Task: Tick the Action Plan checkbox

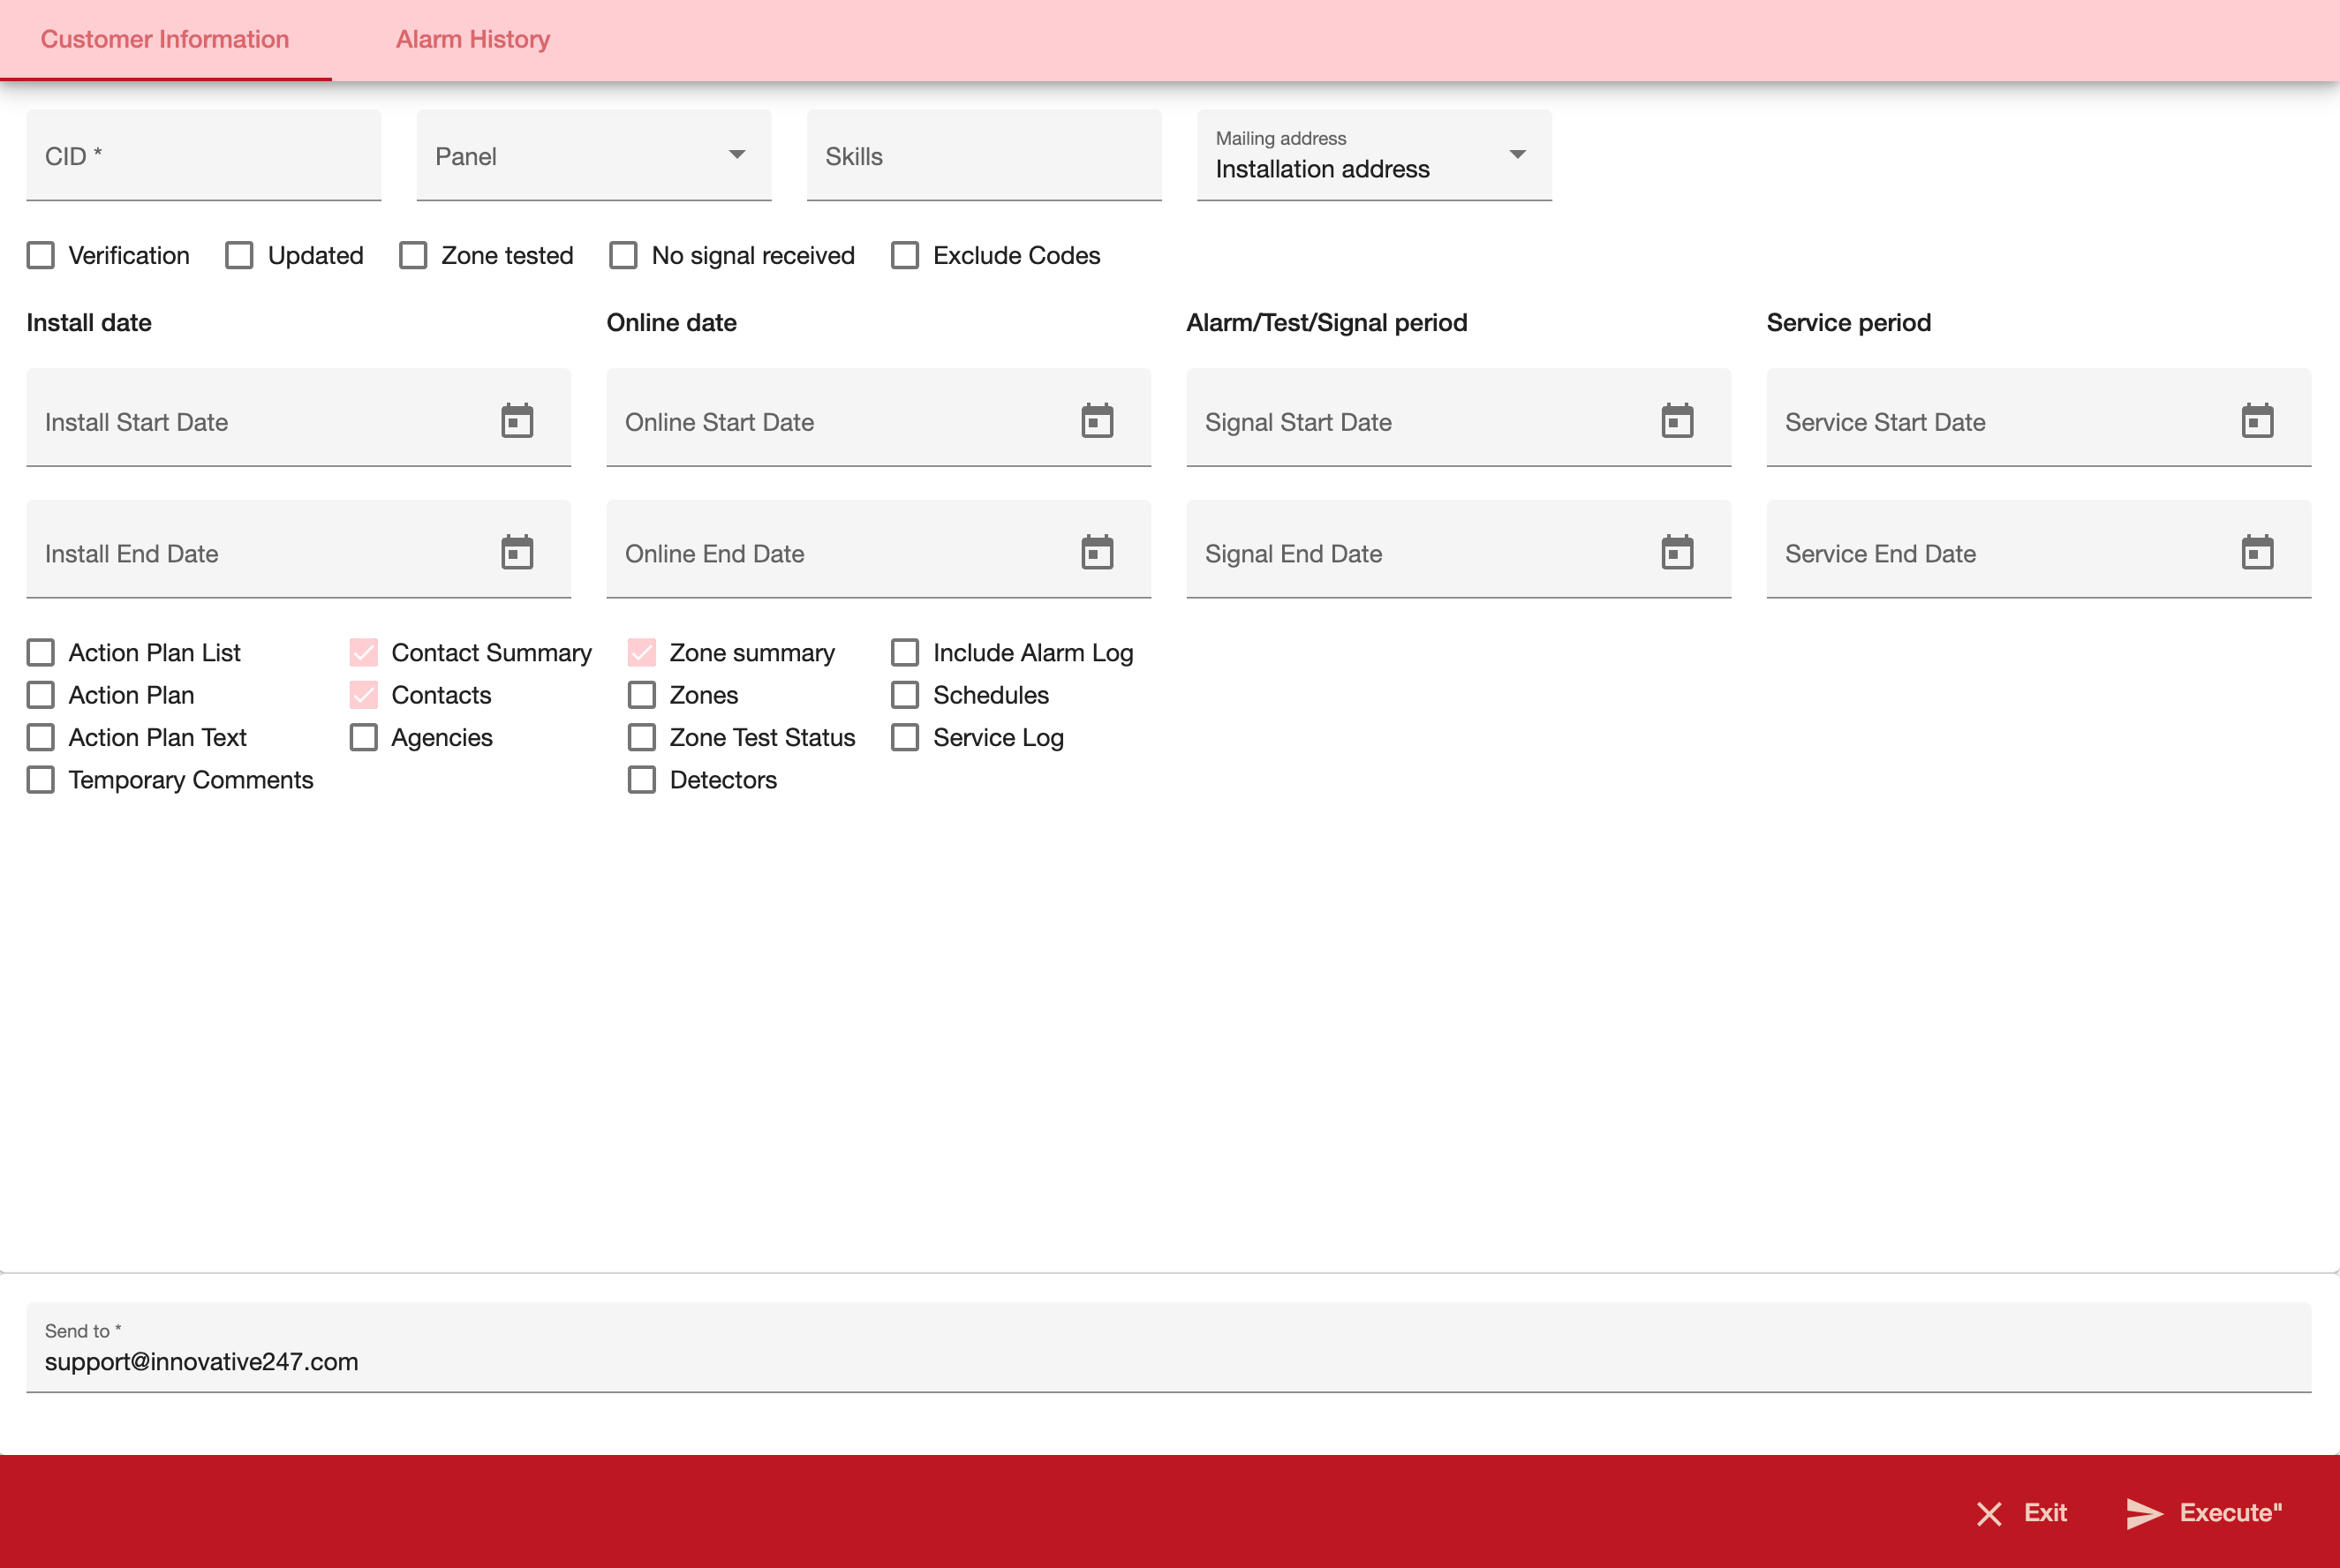Action: coord(41,695)
